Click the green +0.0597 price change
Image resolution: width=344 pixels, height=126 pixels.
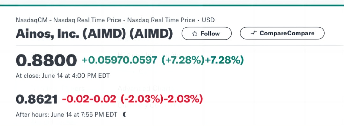(x=119, y=60)
